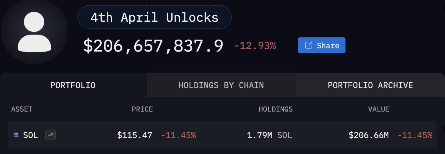The height and width of the screenshot is (154, 445).
Task: Sort by the ASSET column header
Action: (22, 109)
